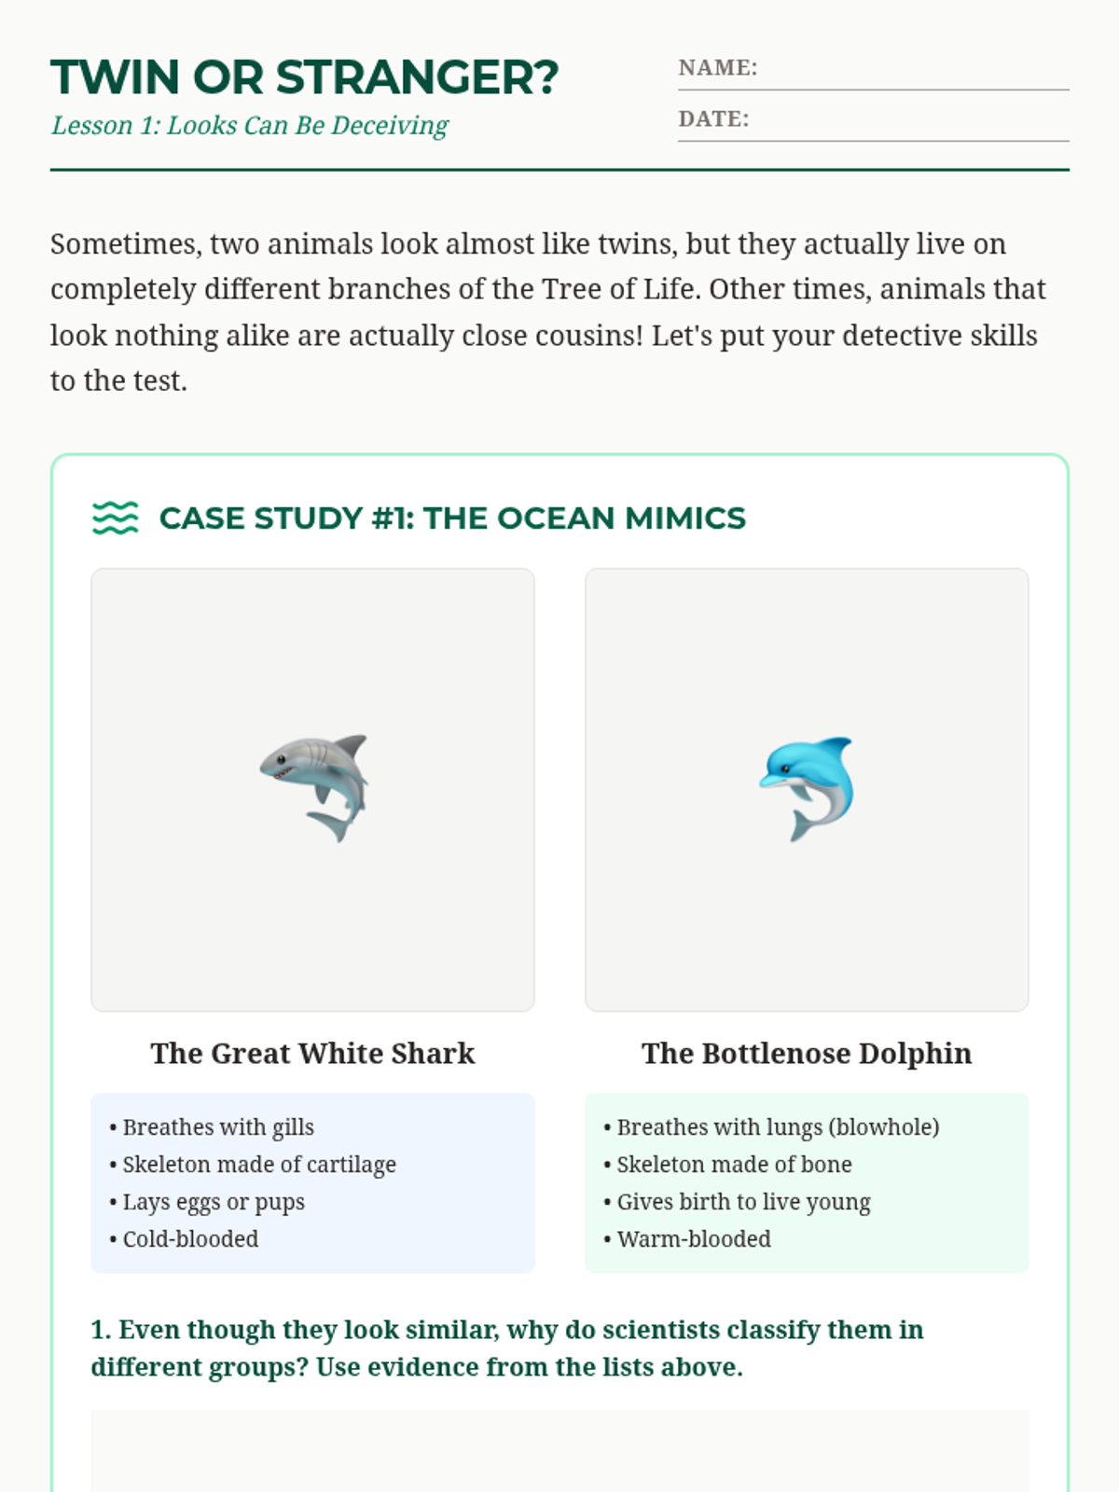Viewport: 1119px width, 1492px height.
Task: Click 'Cold-blooded' bullet in shark list
Action: point(184,1239)
